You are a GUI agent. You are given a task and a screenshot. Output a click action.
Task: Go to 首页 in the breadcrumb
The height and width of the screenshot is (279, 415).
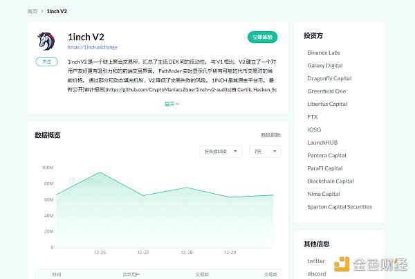point(33,11)
